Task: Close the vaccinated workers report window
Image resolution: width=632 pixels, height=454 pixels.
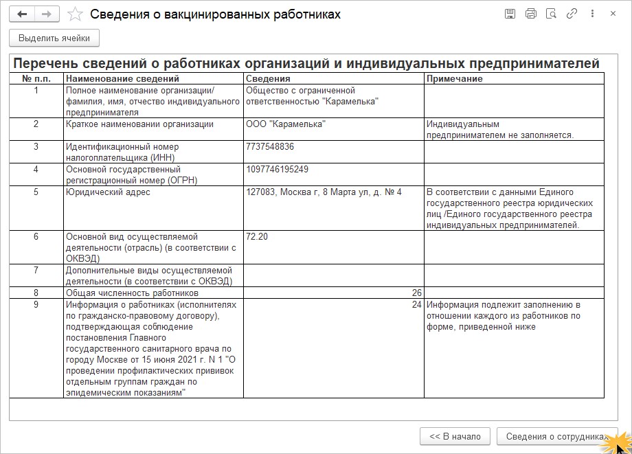Action: 613,14
